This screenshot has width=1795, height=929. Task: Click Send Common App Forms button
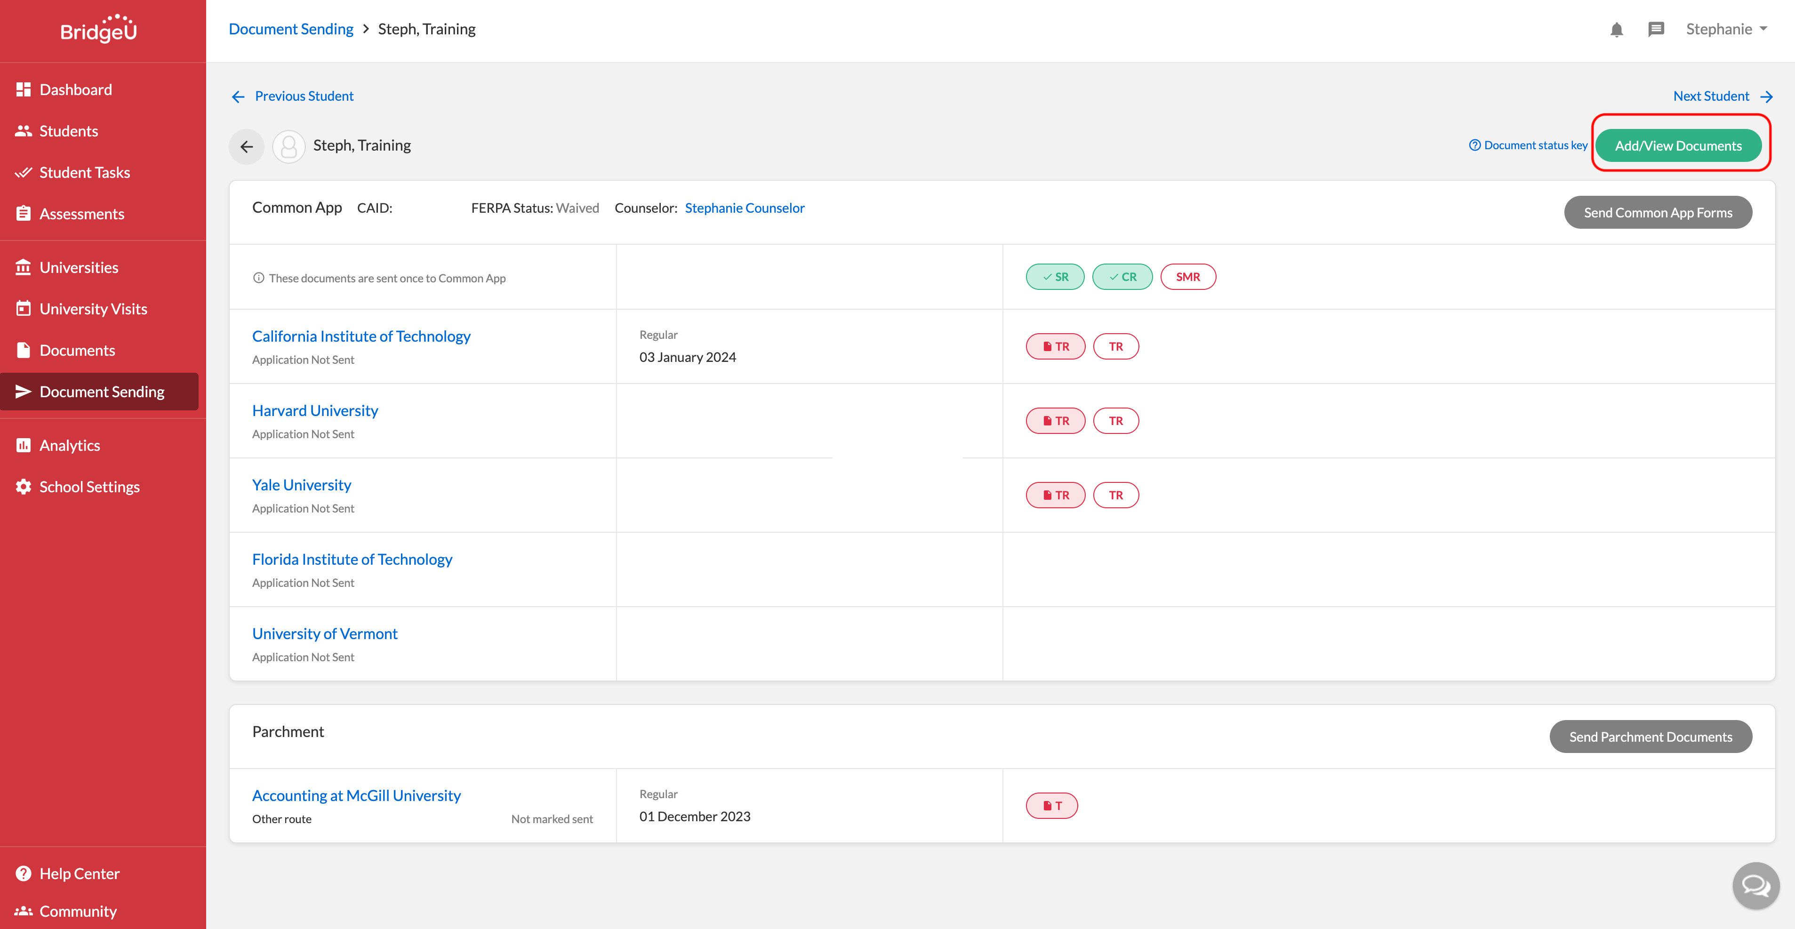tap(1658, 213)
